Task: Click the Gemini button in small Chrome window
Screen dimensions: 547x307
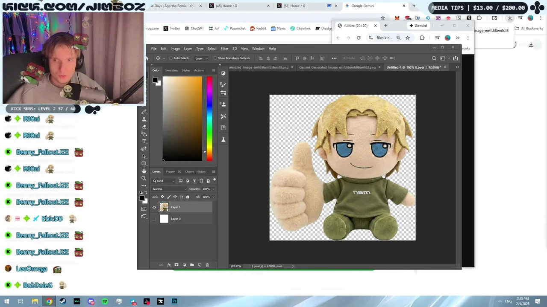Action: click(x=418, y=26)
